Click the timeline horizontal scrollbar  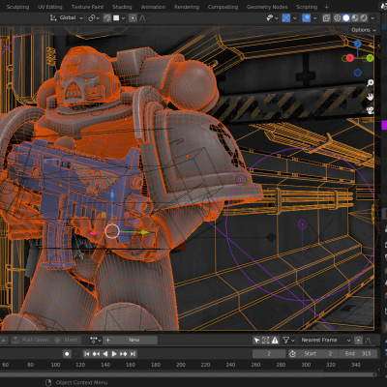point(188,374)
